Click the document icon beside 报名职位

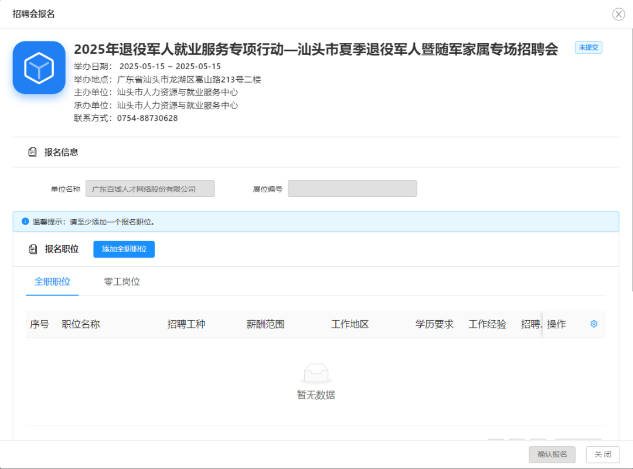(33, 249)
